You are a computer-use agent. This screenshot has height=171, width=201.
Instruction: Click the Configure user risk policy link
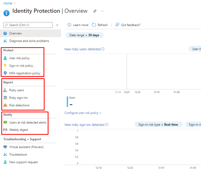pyautogui.click(x=83, y=113)
